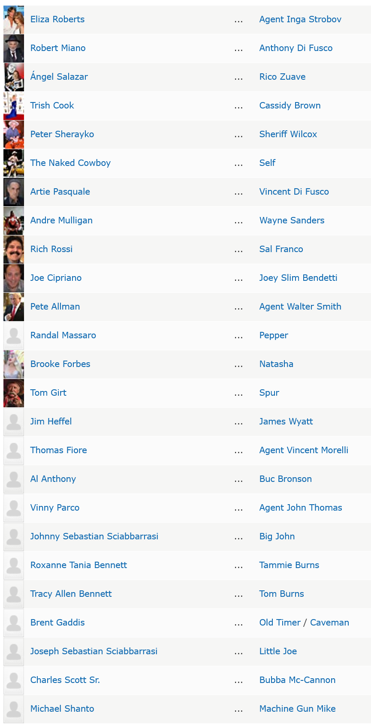
Task: Select character link Vincent Di Fusco
Action: click(x=294, y=192)
